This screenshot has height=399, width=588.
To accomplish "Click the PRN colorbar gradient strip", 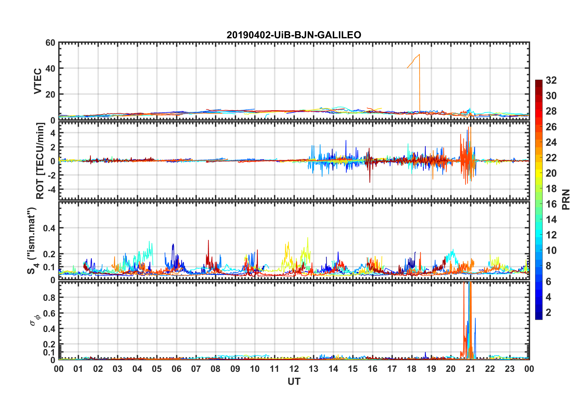I will (x=539, y=199).
